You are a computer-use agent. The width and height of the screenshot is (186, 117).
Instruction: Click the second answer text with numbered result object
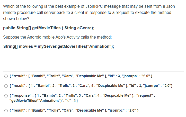click(91, 86)
